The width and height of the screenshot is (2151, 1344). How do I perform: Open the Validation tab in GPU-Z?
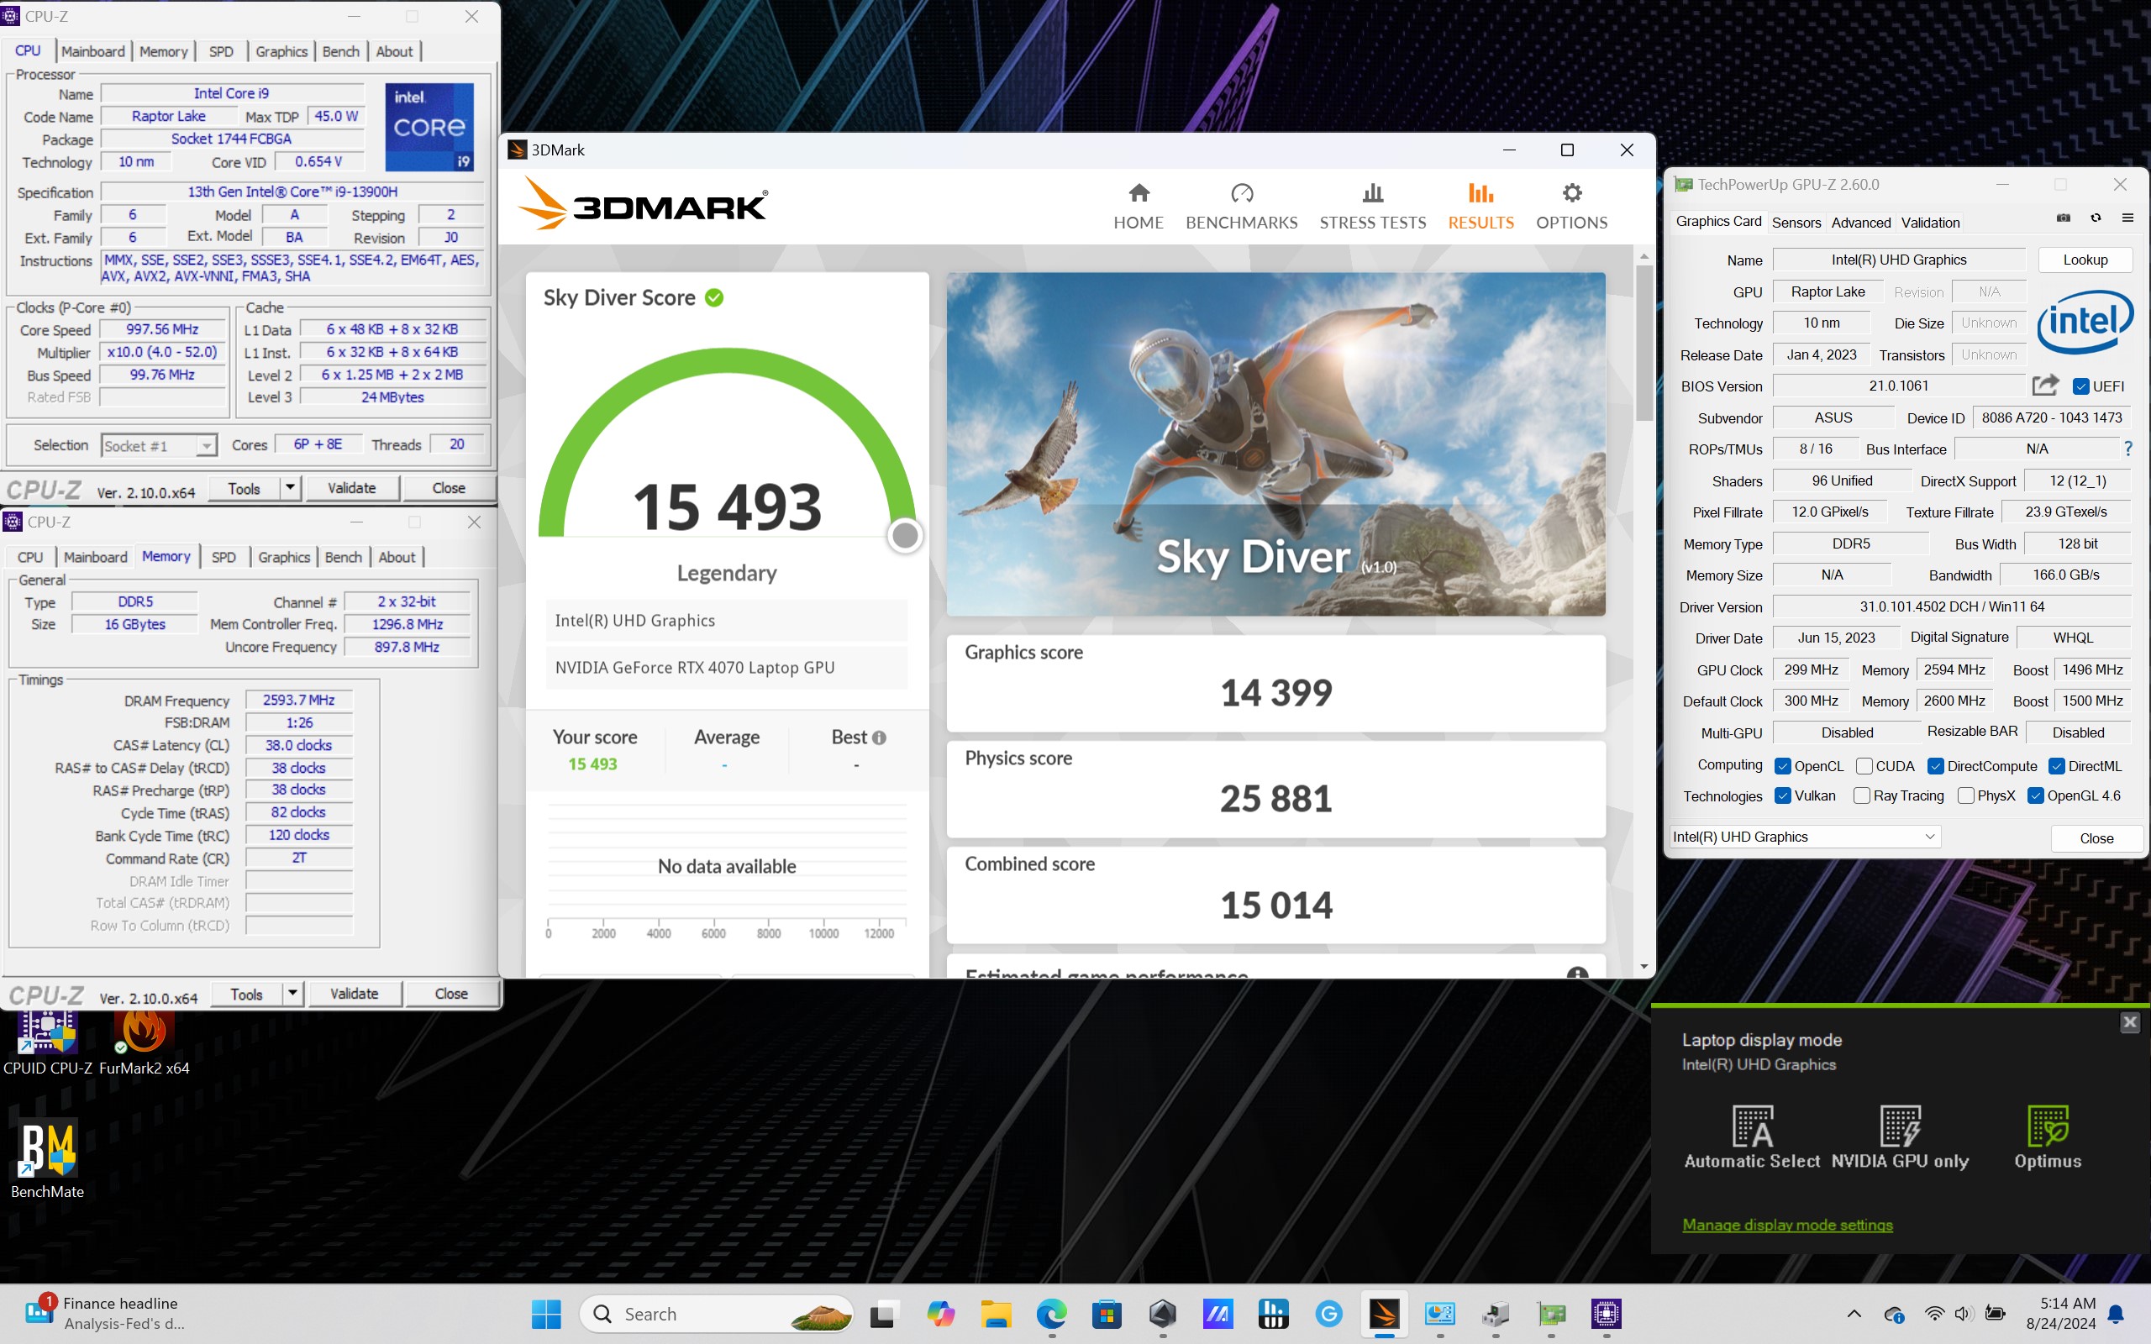coord(1931,223)
